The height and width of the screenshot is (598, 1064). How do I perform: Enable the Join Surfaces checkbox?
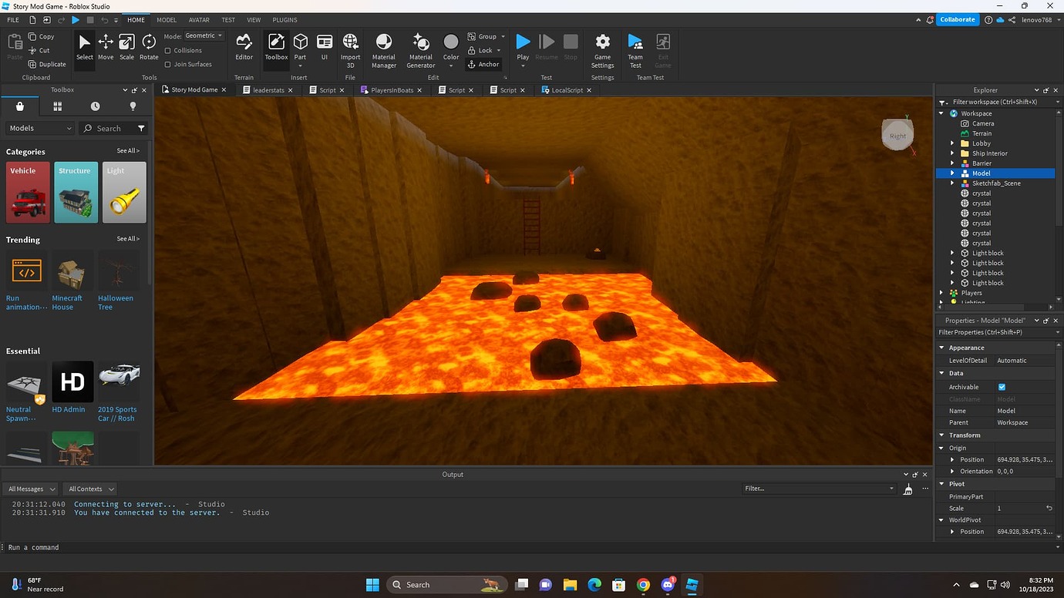pyautogui.click(x=168, y=65)
